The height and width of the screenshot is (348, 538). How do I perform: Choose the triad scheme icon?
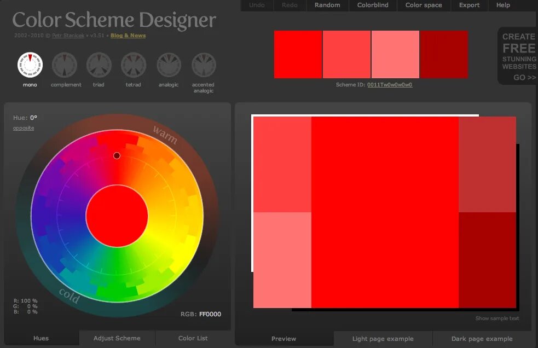pyautogui.click(x=99, y=63)
